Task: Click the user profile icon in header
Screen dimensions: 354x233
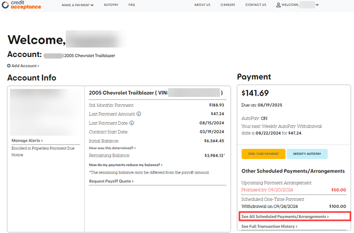Action: click(278, 5)
